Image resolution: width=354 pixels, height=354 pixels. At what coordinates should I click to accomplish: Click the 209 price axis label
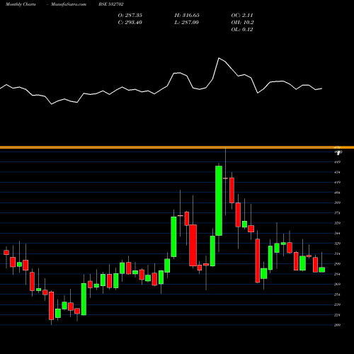click(338, 325)
